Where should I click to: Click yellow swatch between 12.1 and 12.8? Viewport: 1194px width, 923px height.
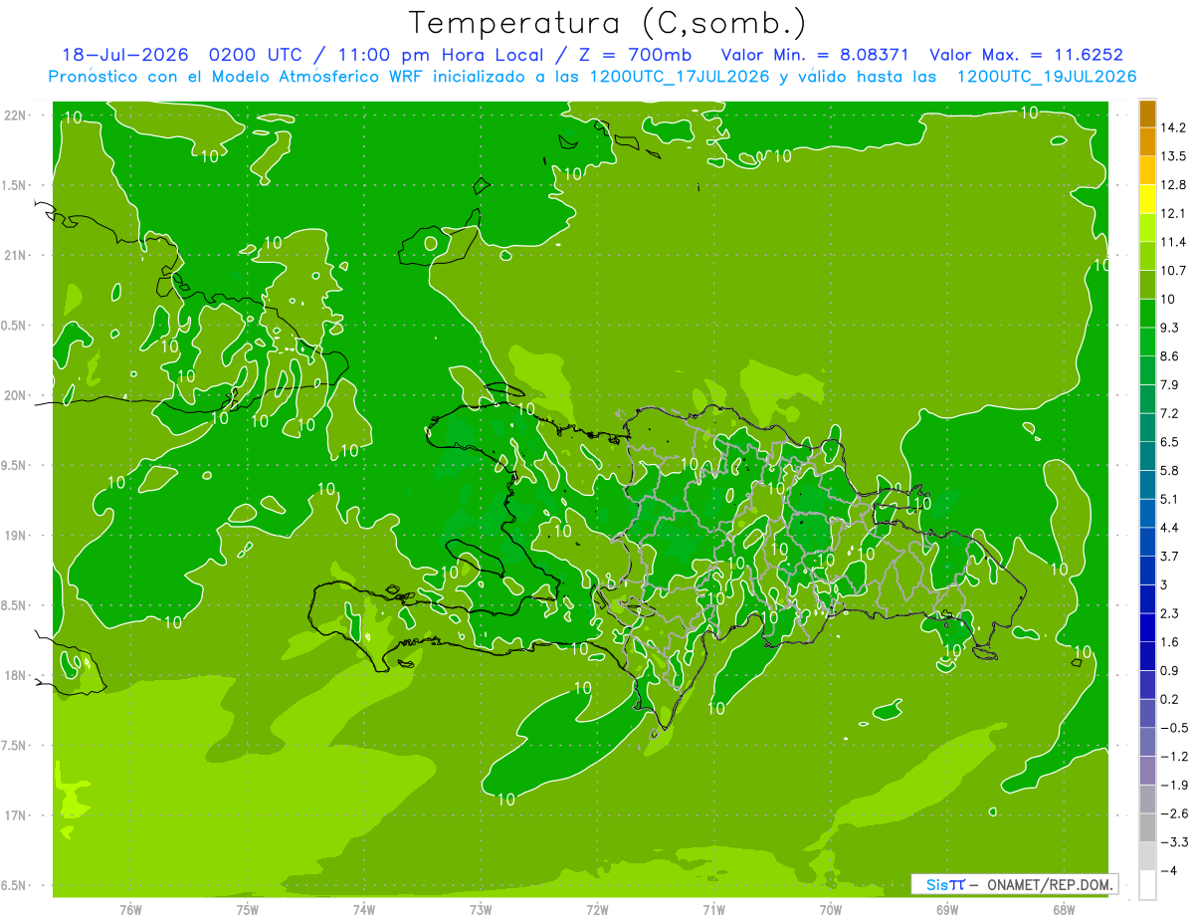click(x=1147, y=199)
